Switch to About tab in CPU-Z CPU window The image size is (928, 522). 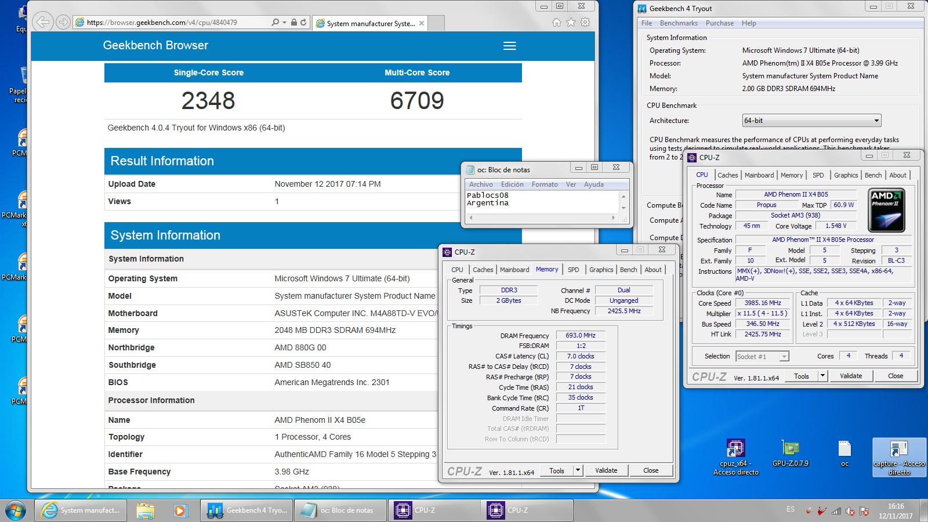(898, 175)
